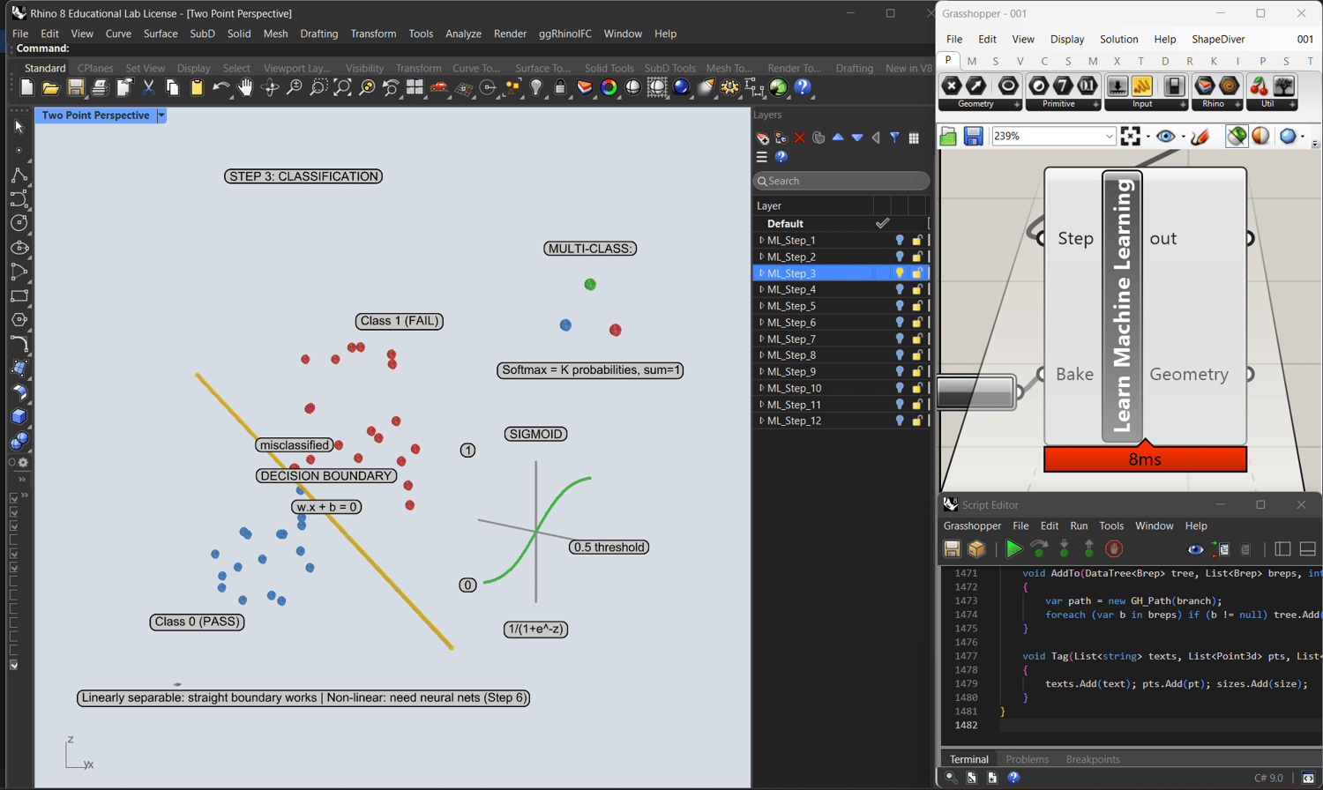The height and width of the screenshot is (790, 1323).
Task: Click the Undo arrow in Standard toolbar
Action: pos(220,87)
